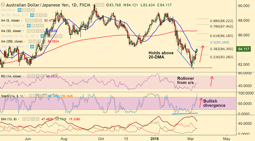Open the settings gear for MA (5, close)
255x141 pixels.
[x=32, y=21]
